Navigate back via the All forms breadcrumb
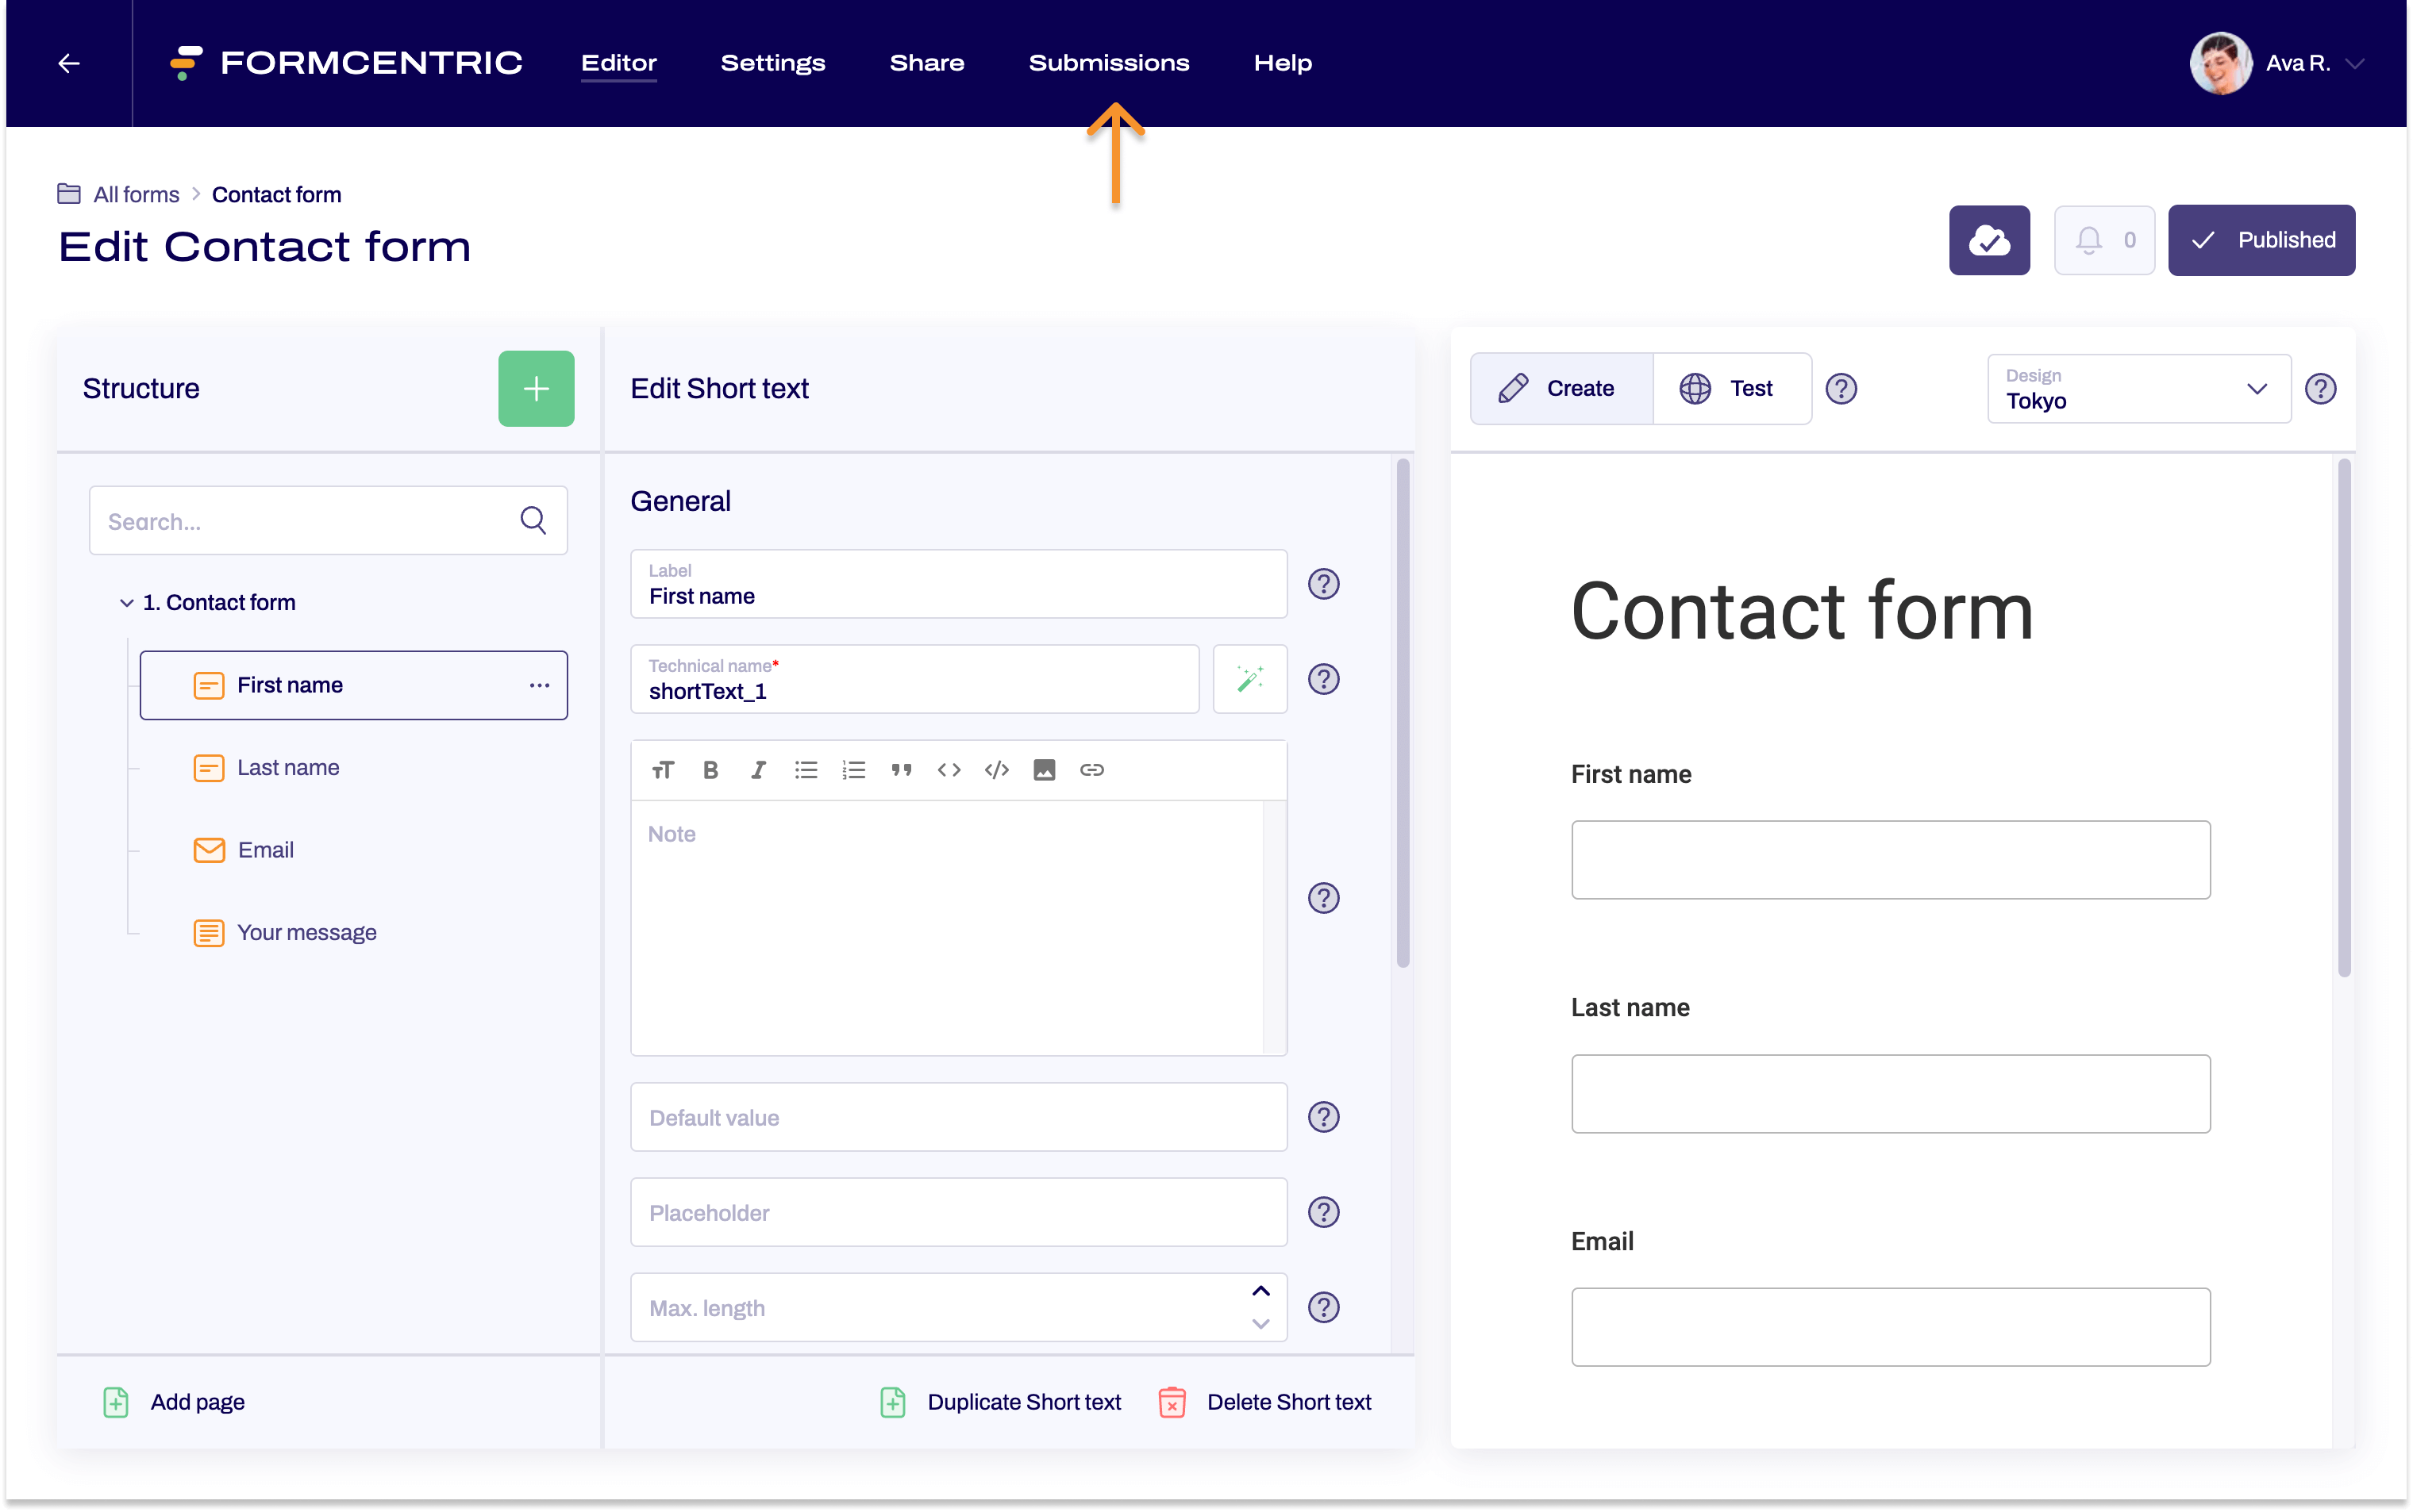This screenshot has height=1512, width=2413. 135,194
